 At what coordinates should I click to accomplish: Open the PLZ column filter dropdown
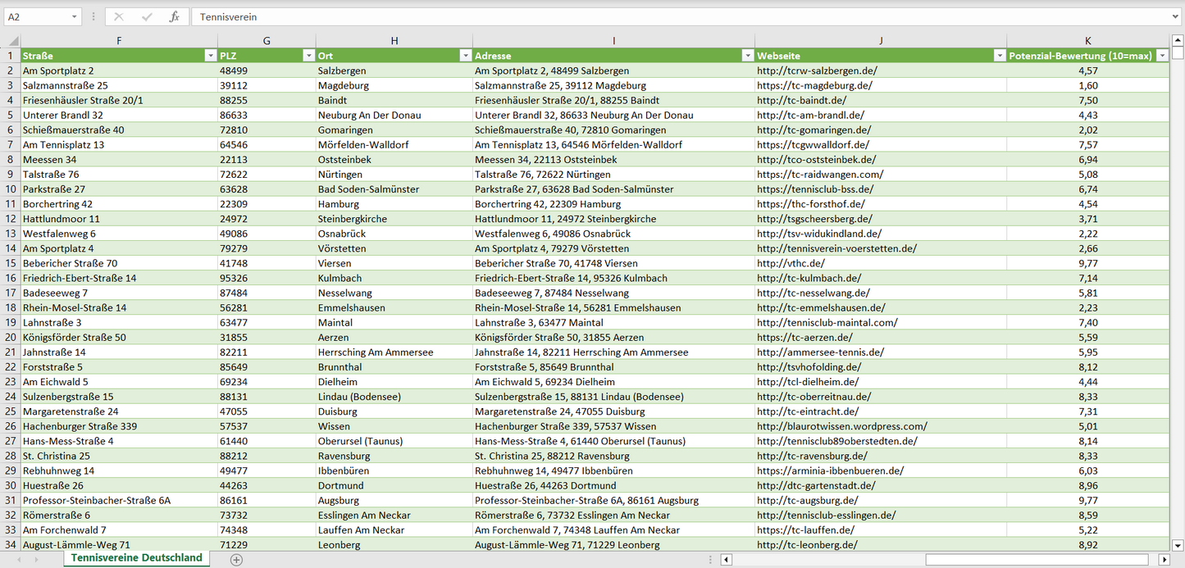pos(308,56)
